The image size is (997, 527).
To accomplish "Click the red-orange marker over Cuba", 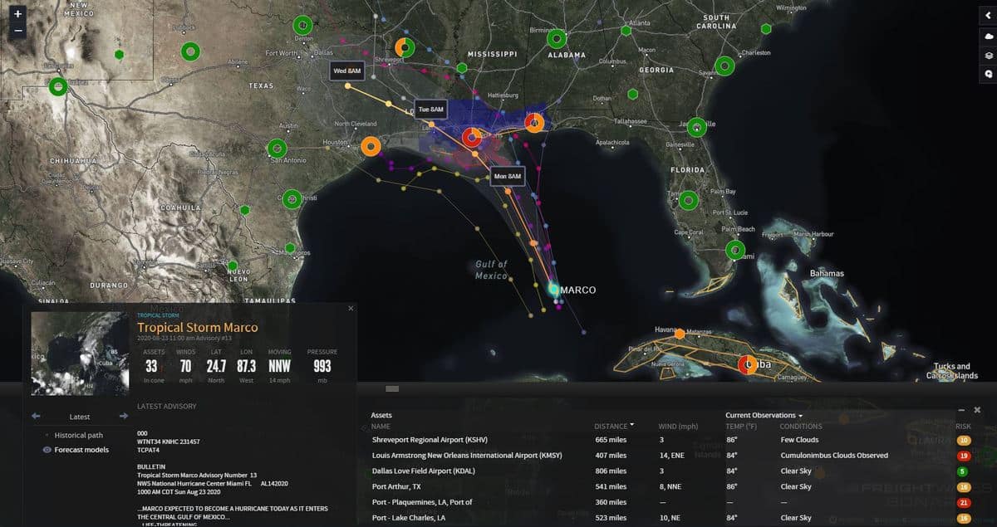I will tap(749, 365).
